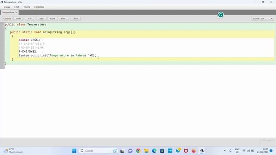Open Wi-Fi network tray icon
276x155 pixels.
point(244,151)
